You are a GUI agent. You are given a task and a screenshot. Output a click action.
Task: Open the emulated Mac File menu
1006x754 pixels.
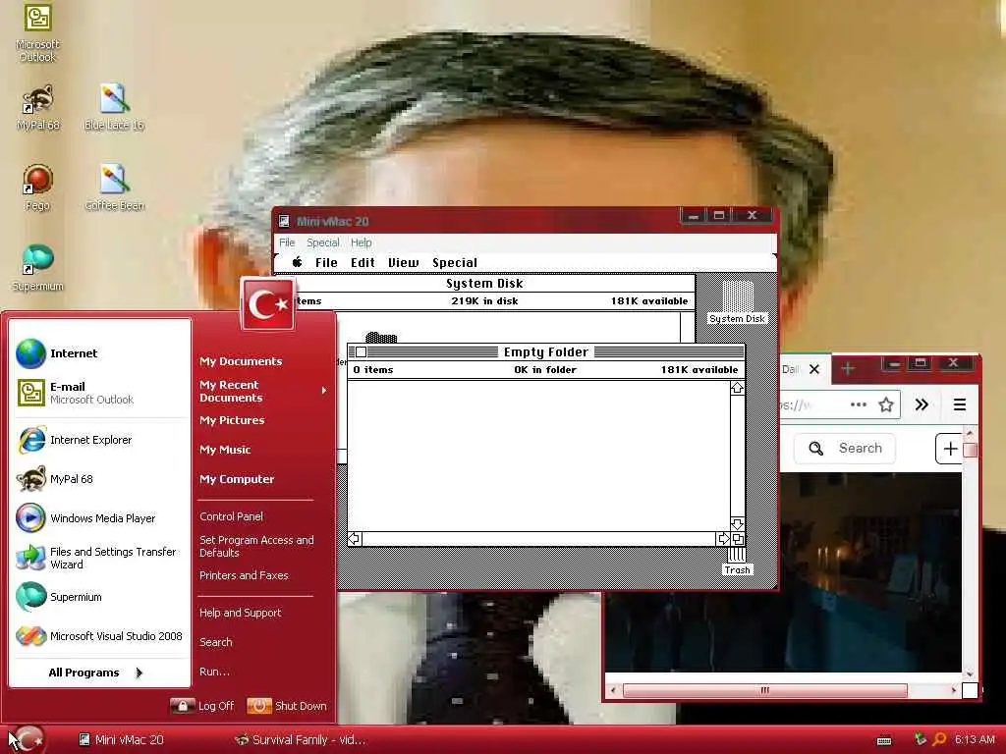click(x=326, y=262)
